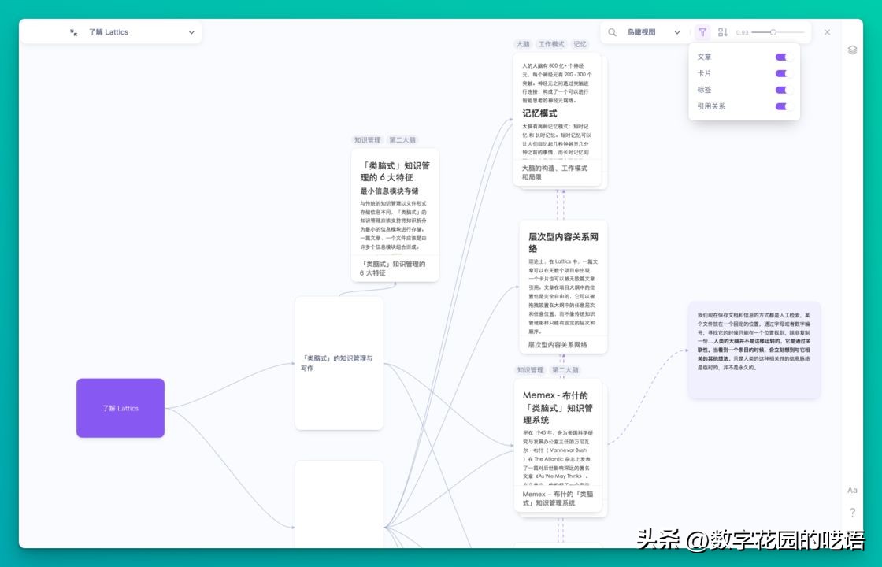Select the lavender quote note card

(754, 350)
